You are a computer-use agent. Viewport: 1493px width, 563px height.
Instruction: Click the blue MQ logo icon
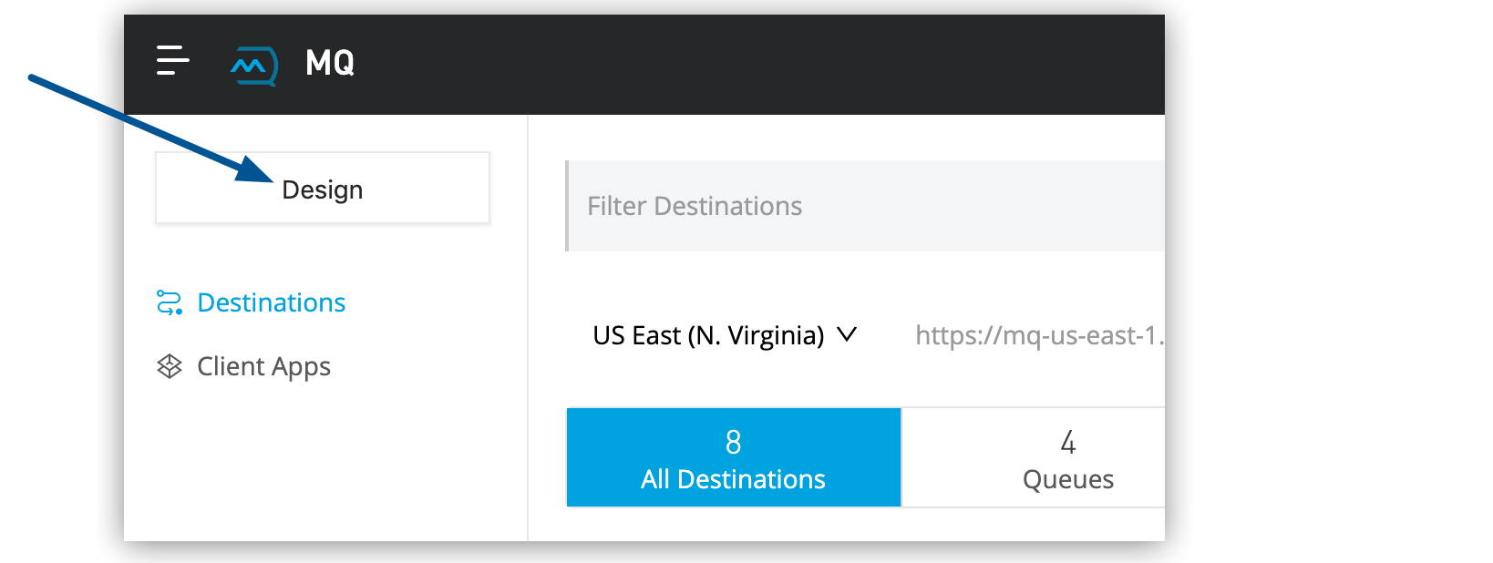pyautogui.click(x=253, y=65)
